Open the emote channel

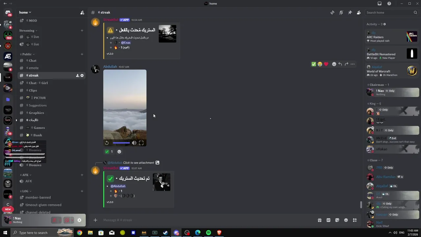click(x=51, y=68)
